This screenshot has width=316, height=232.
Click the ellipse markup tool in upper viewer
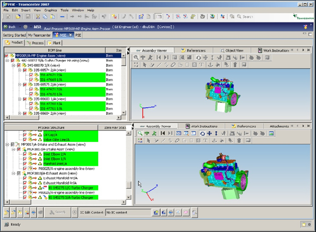coord(173,65)
